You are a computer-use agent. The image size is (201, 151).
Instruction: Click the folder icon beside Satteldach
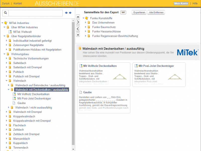tap(10, 63)
